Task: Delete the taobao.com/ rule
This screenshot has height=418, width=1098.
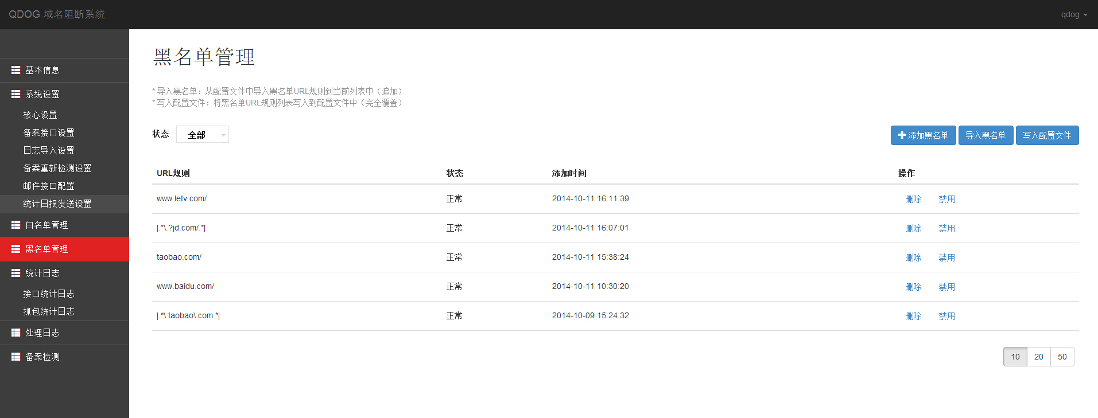Action: point(913,257)
